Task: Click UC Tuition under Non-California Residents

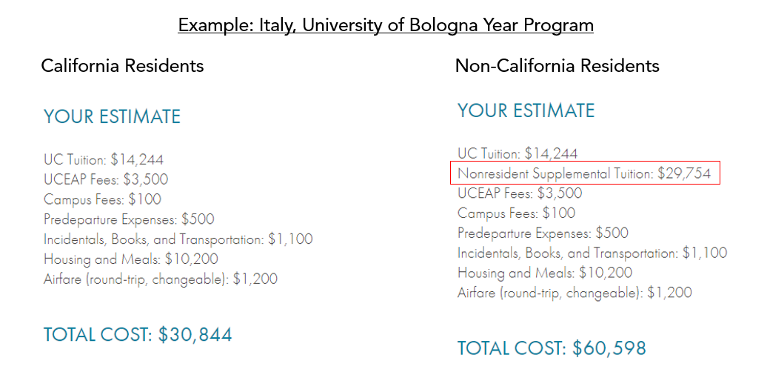Action: click(518, 153)
